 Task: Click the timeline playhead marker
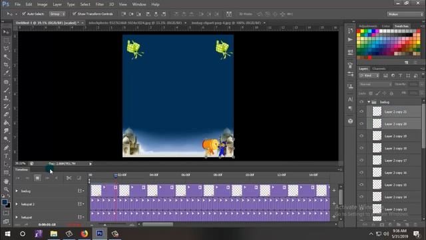coord(115,175)
